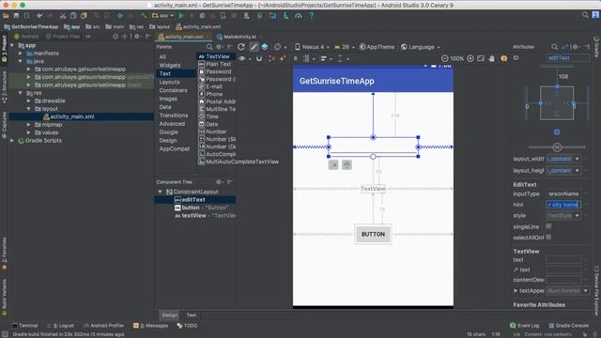Select Layouts palette category

[169, 82]
